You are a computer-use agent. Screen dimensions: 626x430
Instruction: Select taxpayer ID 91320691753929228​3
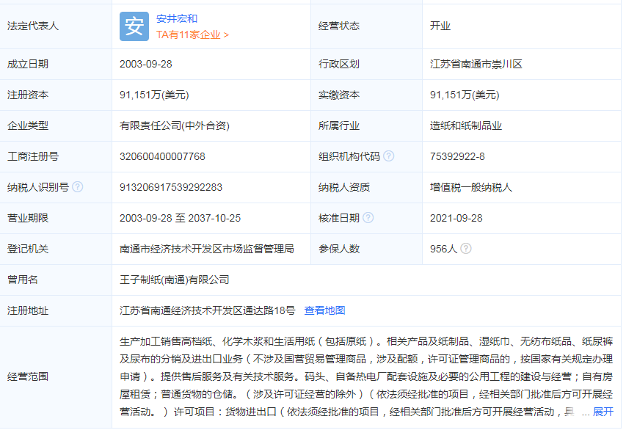point(171,187)
